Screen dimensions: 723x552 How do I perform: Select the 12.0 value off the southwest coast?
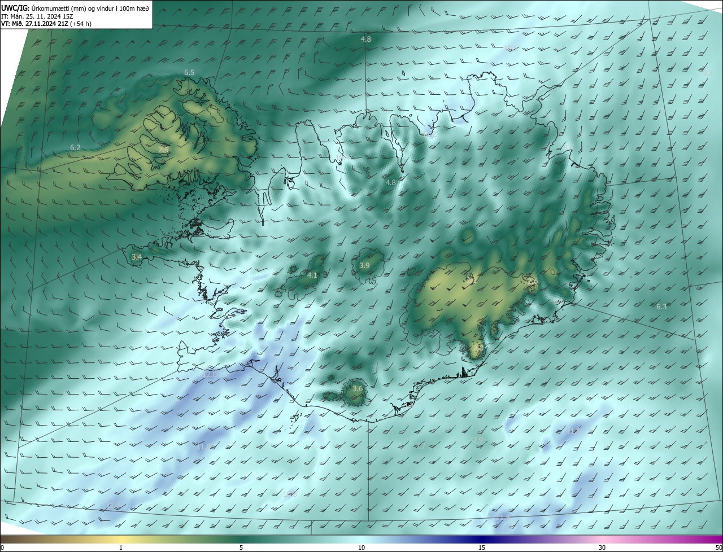pos(210,374)
